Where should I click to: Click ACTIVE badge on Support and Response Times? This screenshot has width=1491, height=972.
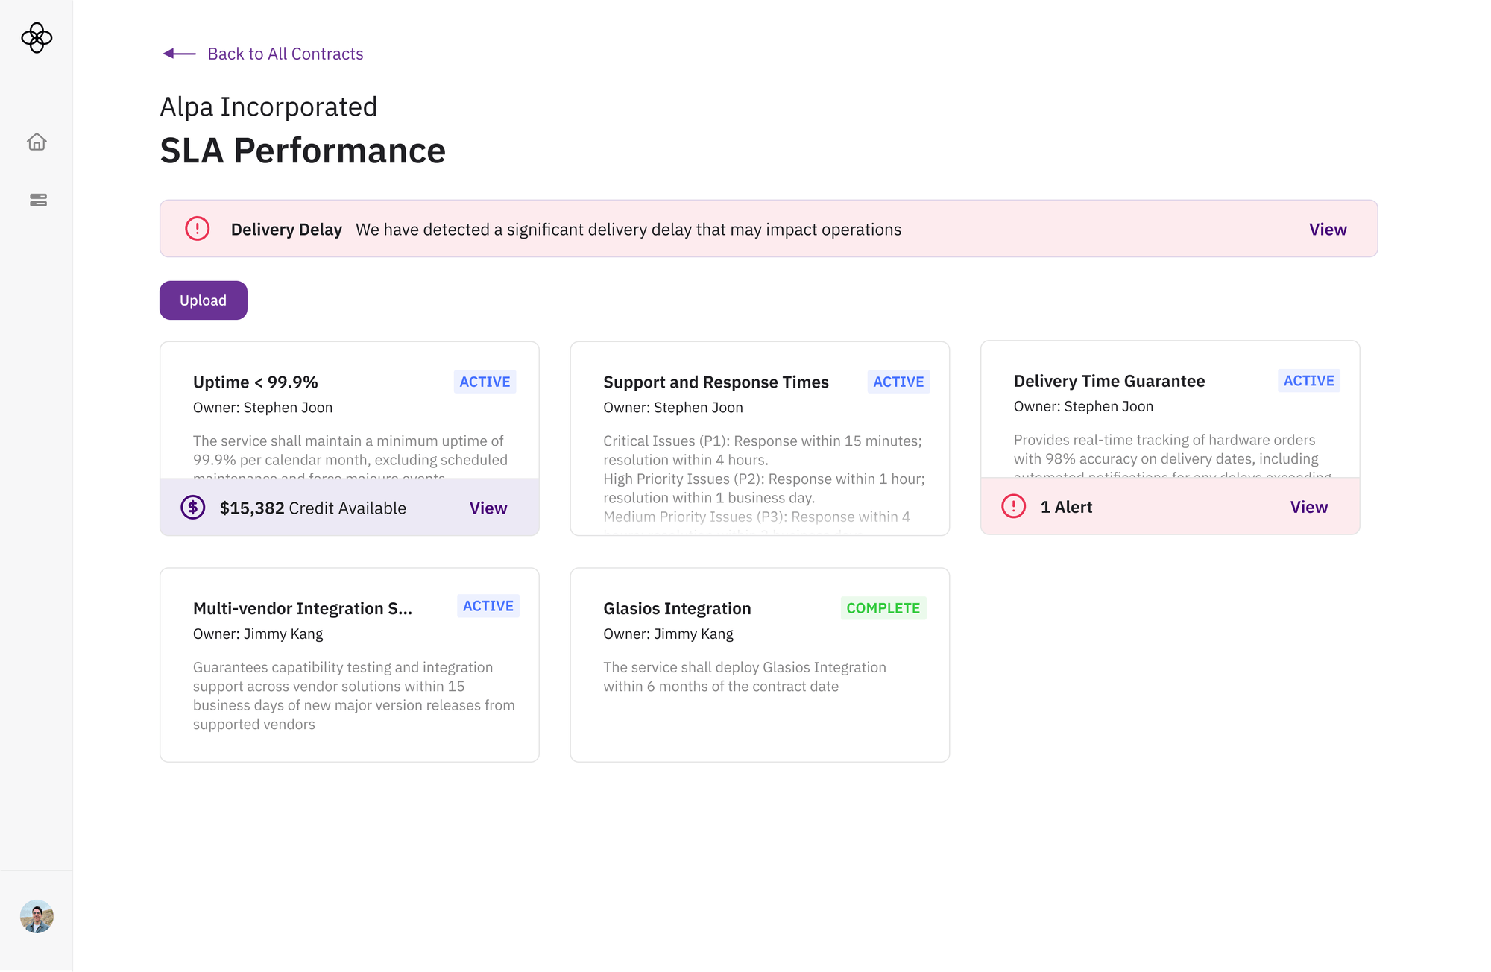pos(898,381)
